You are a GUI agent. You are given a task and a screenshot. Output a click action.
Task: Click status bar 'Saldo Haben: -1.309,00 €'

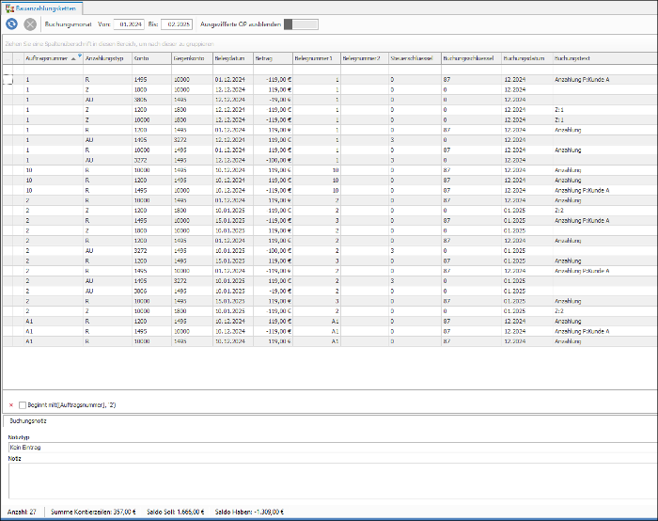tap(249, 512)
